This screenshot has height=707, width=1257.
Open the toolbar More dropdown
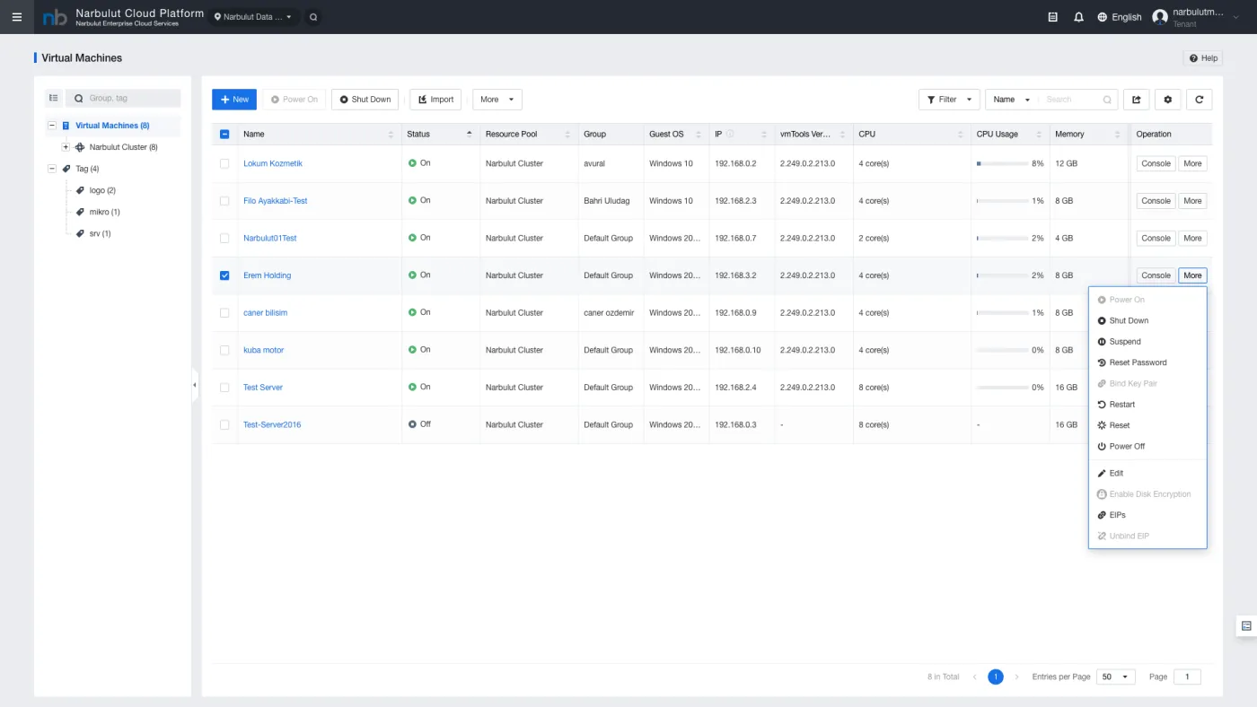pos(497,100)
